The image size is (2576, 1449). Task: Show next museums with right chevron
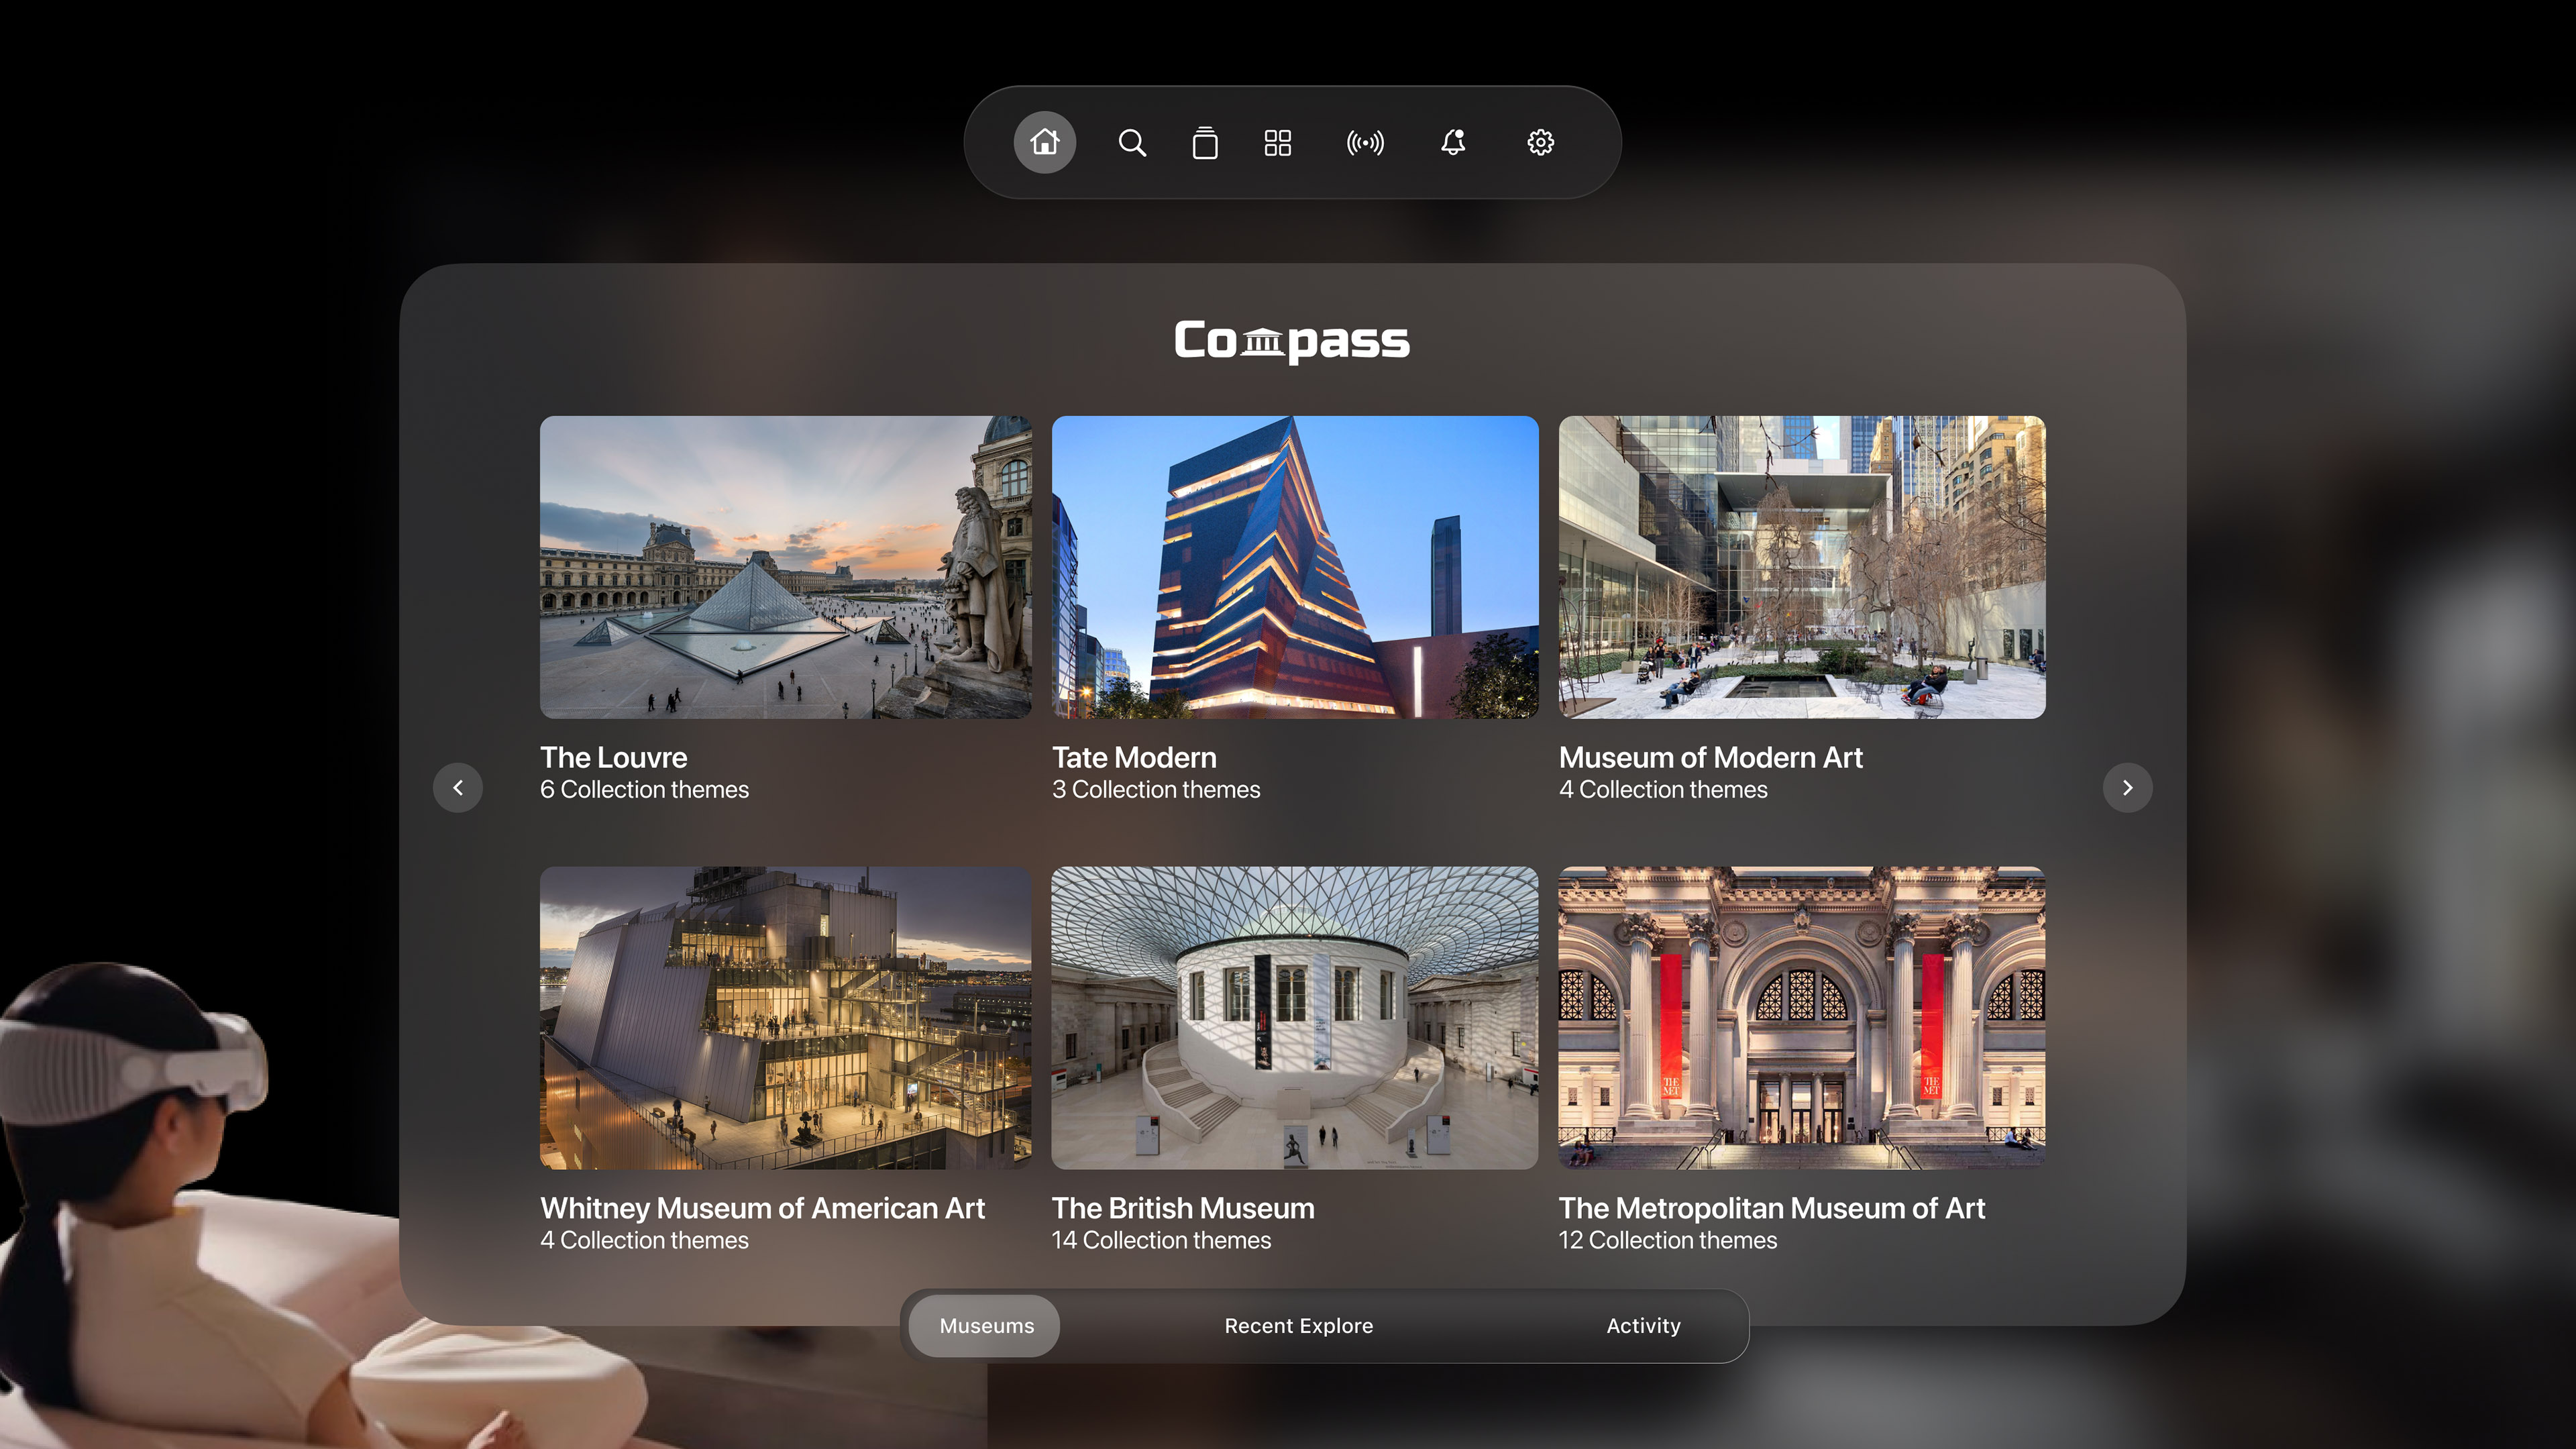point(2128,787)
